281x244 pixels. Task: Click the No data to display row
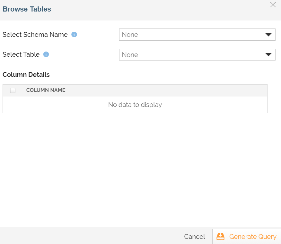coord(135,105)
